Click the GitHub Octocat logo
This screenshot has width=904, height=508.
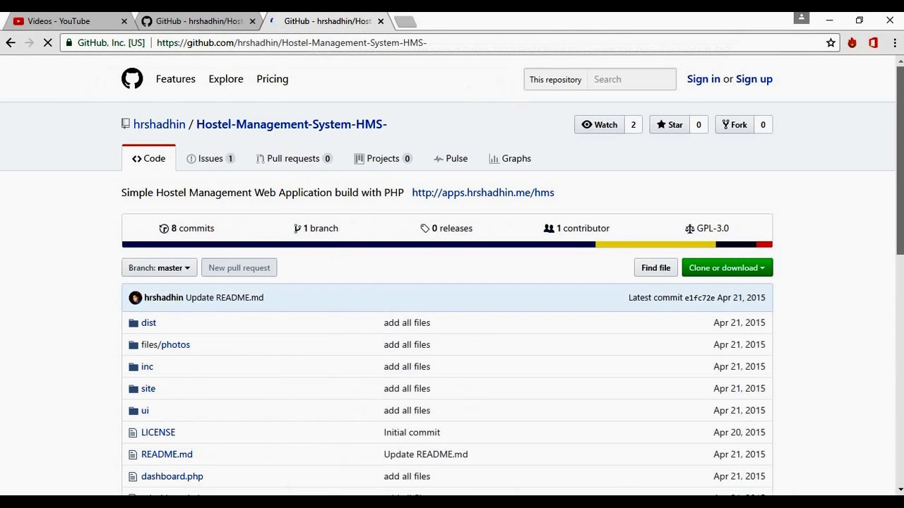pyautogui.click(x=132, y=78)
